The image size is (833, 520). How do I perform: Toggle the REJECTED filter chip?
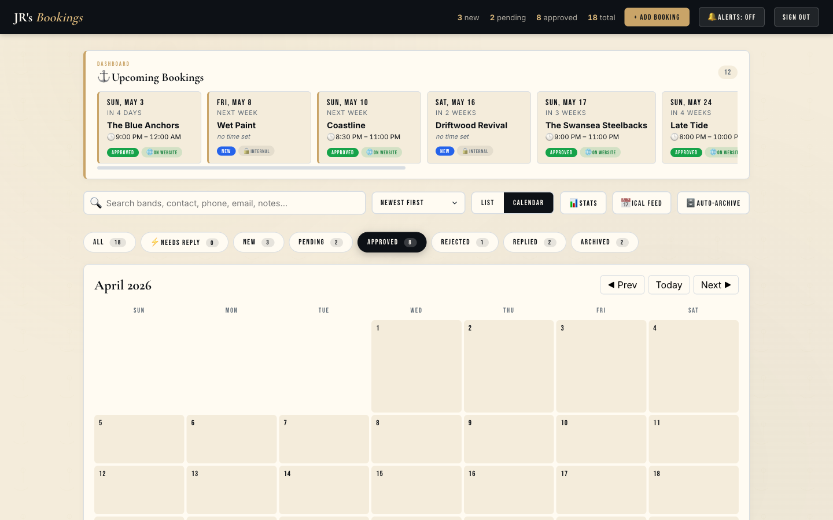pos(465,242)
